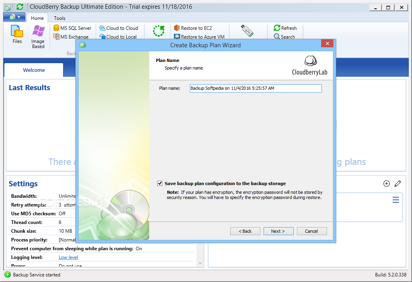Uncheck Save backup plan configuration checkbox
Image resolution: width=412 pixels, height=282 pixels.
(x=160, y=183)
